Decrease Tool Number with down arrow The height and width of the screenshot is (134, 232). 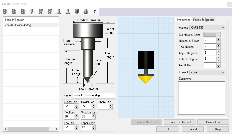click(x=218, y=48)
